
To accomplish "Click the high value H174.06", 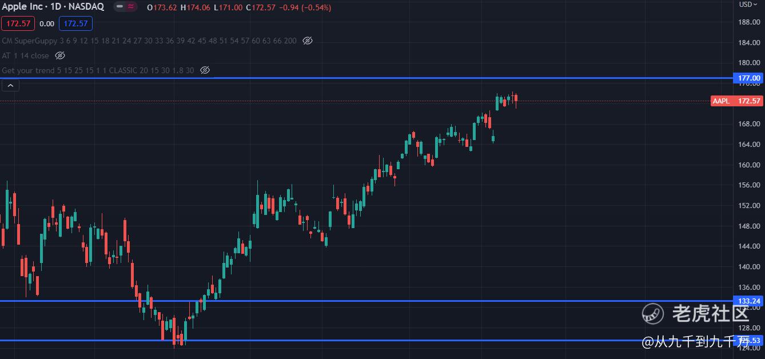I will tap(194, 7).
